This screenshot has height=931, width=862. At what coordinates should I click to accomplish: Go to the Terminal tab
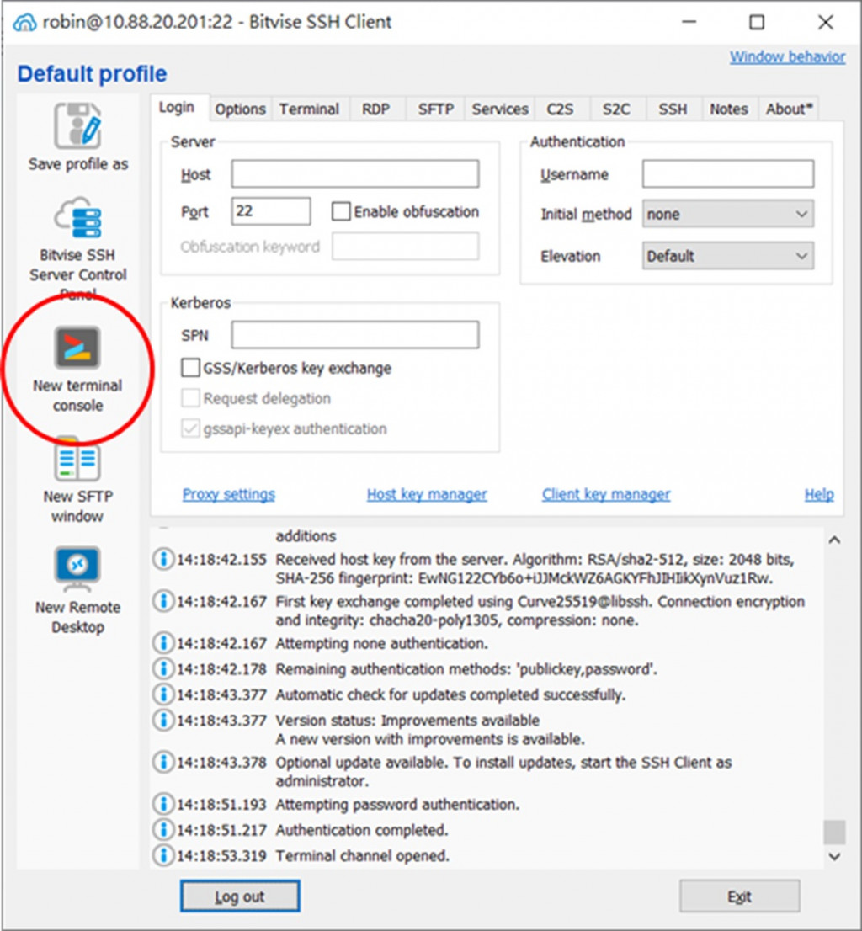(x=309, y=109)
